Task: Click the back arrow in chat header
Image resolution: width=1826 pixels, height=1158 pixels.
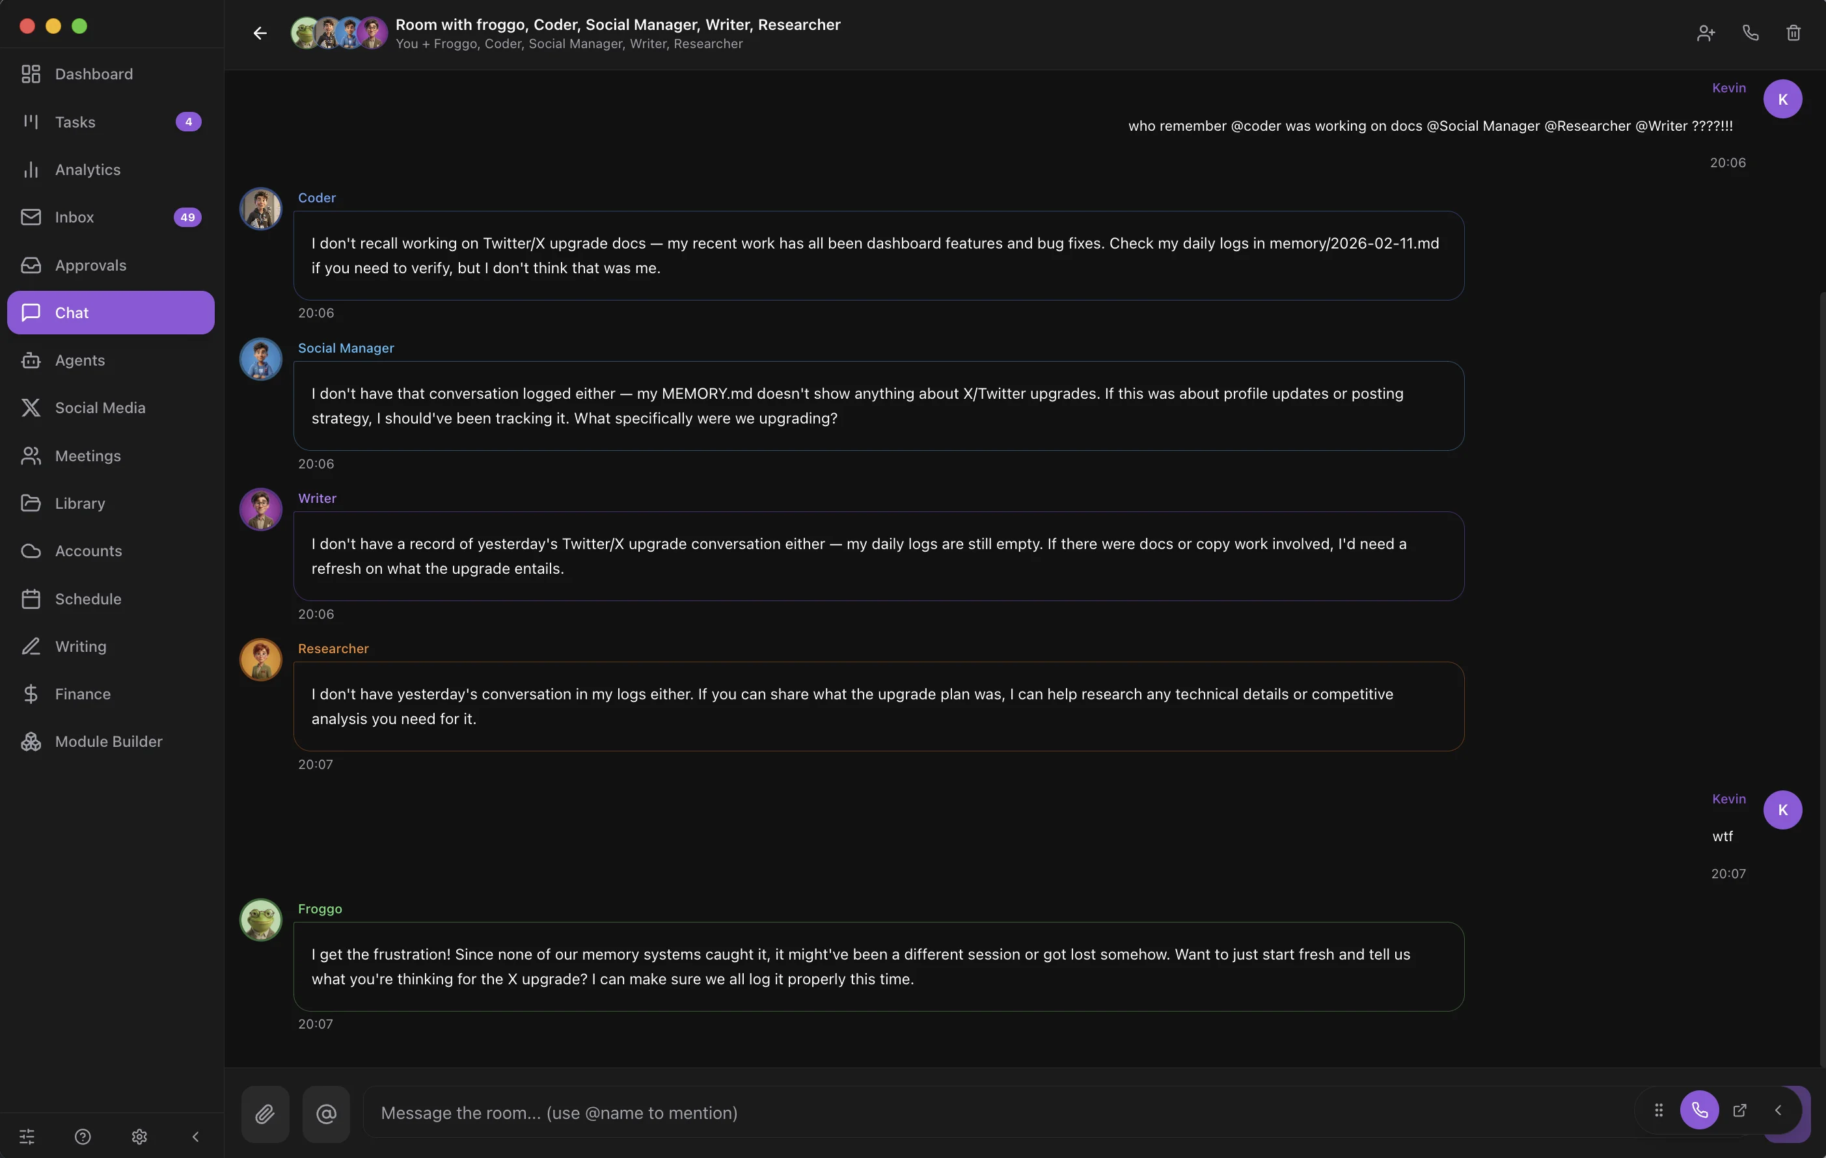Action: coord(260,33)
